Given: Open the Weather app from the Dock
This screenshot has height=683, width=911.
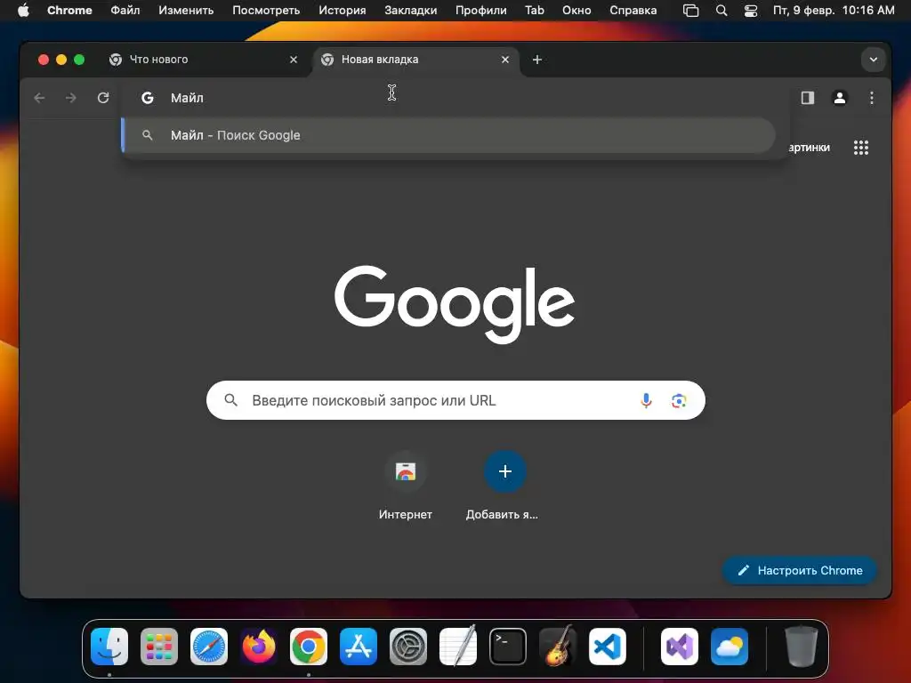Looking at the screenshot, I should point(730,647).
